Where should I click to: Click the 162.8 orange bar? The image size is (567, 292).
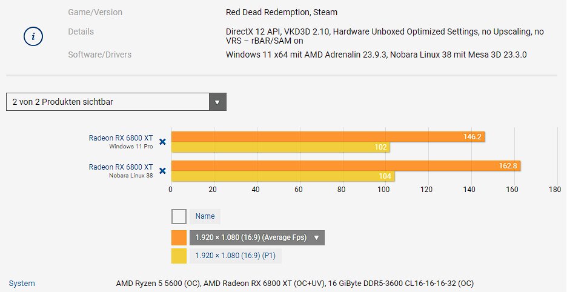click(x=346, y=166)
